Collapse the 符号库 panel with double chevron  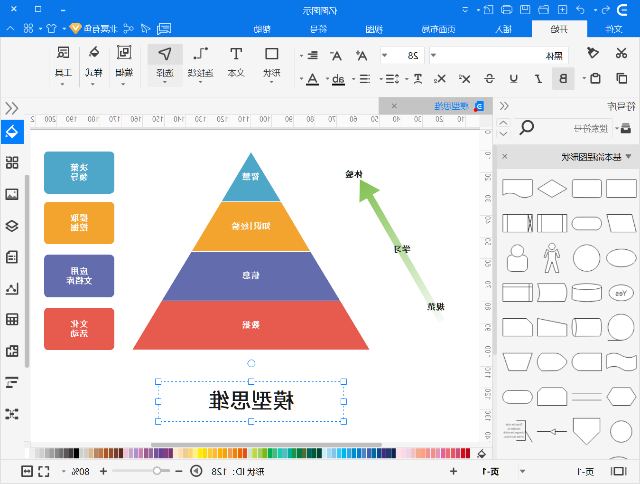(x=504, y=106)
